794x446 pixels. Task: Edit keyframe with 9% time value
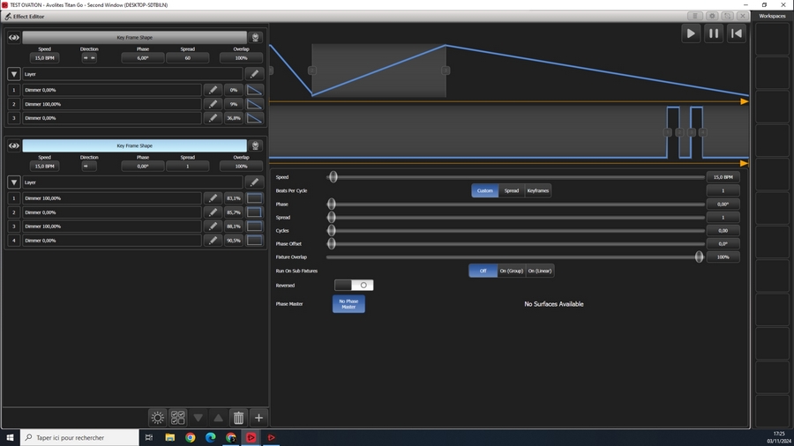pyautogui.click(x=213, y=104)
